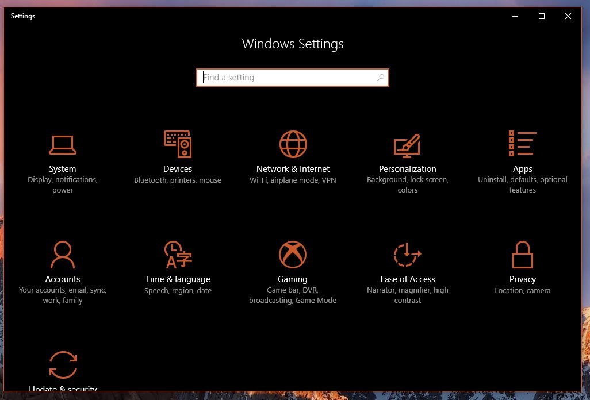590x400 pixels.
Task: Open the System laptop icon
Action: [63, 145]
